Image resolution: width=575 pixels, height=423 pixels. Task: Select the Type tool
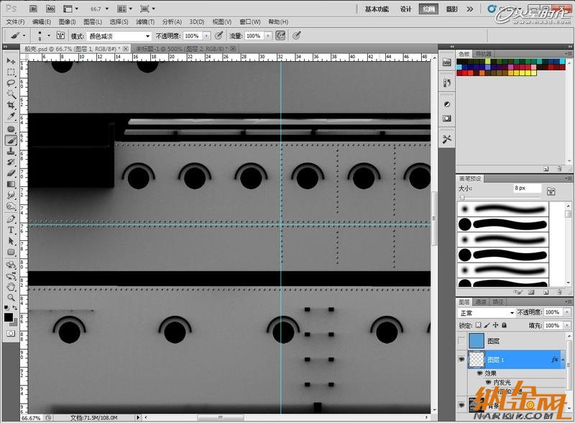11,230
